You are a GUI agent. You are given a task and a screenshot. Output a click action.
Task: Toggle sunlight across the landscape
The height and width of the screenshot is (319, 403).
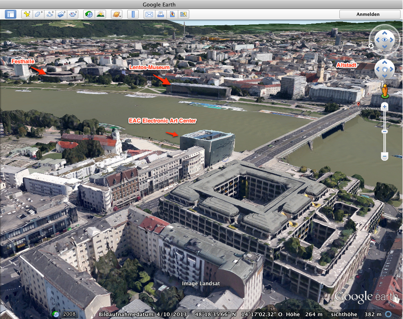pyautogui.click(x=100, y=14)
